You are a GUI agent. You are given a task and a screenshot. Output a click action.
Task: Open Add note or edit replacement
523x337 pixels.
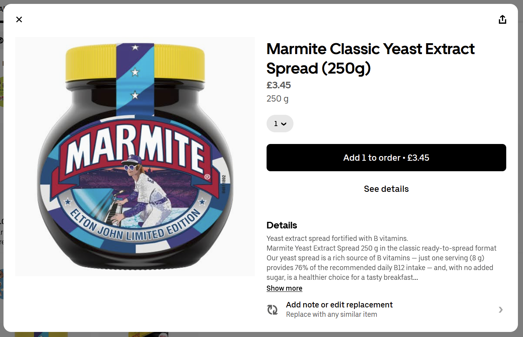pos(339,305)
